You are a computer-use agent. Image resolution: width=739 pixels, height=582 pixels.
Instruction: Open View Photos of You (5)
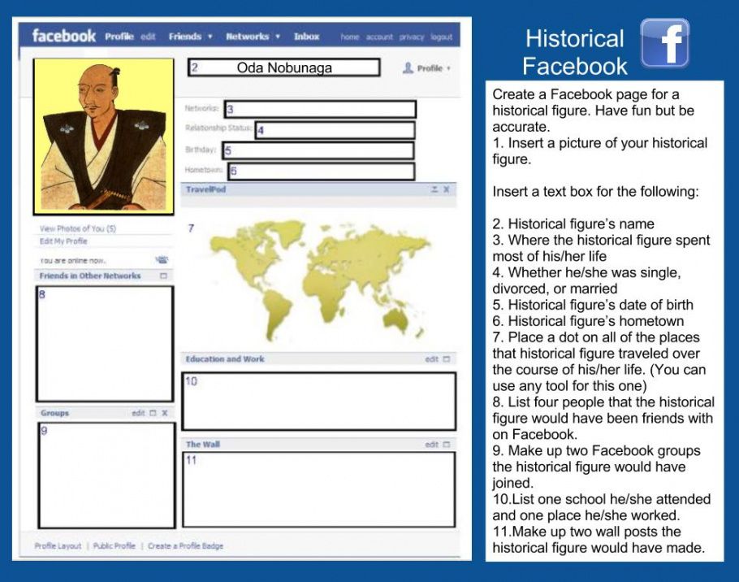coord(78,228)
